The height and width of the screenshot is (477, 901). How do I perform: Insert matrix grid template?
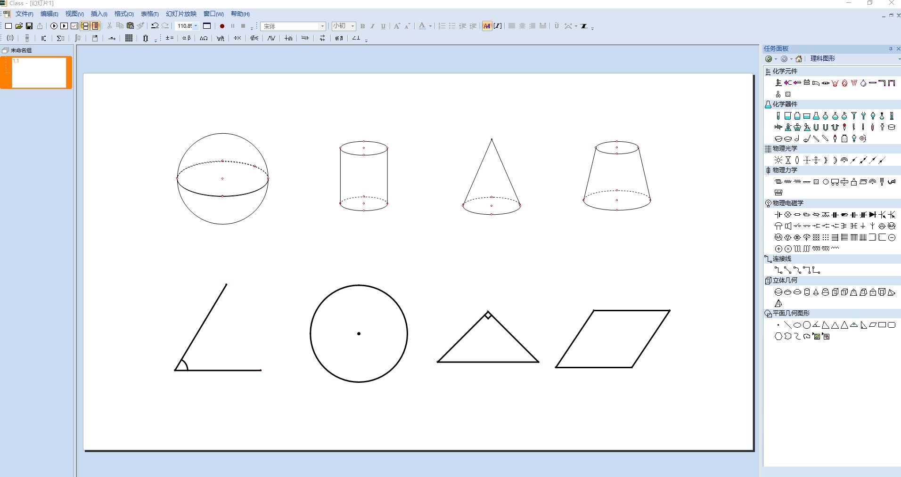129,38
